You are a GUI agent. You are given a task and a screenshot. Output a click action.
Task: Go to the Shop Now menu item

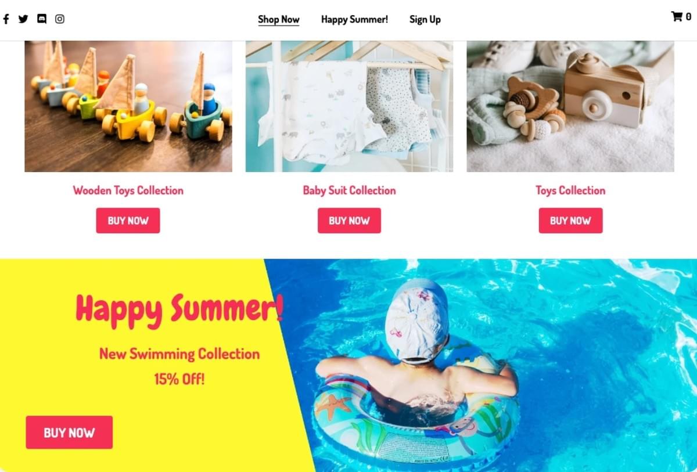click(279, 19)
